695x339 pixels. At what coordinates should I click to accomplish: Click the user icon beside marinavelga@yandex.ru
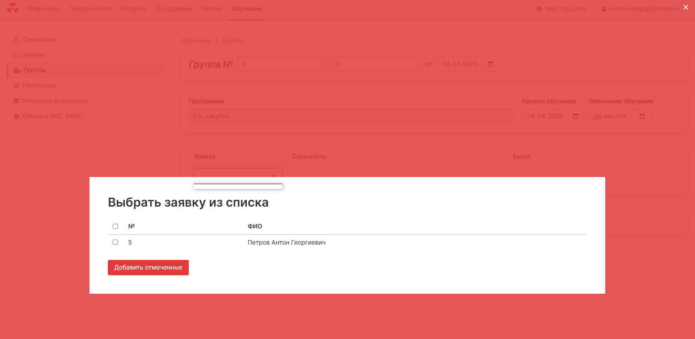604,9
